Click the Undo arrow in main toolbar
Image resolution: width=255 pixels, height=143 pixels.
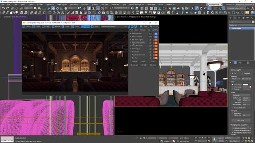point(3,8)
